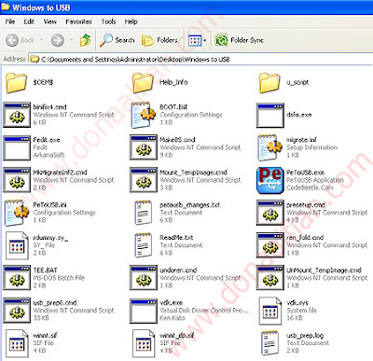
Task: Open the File menu
Action: coord(10,21)
